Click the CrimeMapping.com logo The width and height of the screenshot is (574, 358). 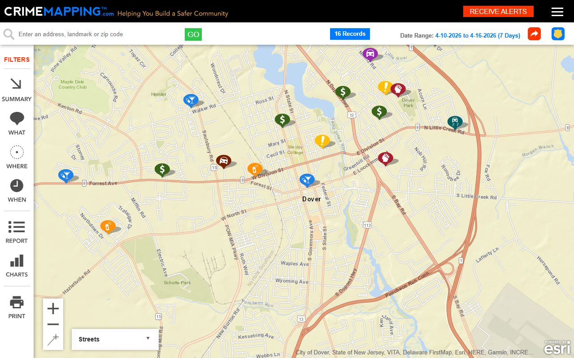pos(59,12)
